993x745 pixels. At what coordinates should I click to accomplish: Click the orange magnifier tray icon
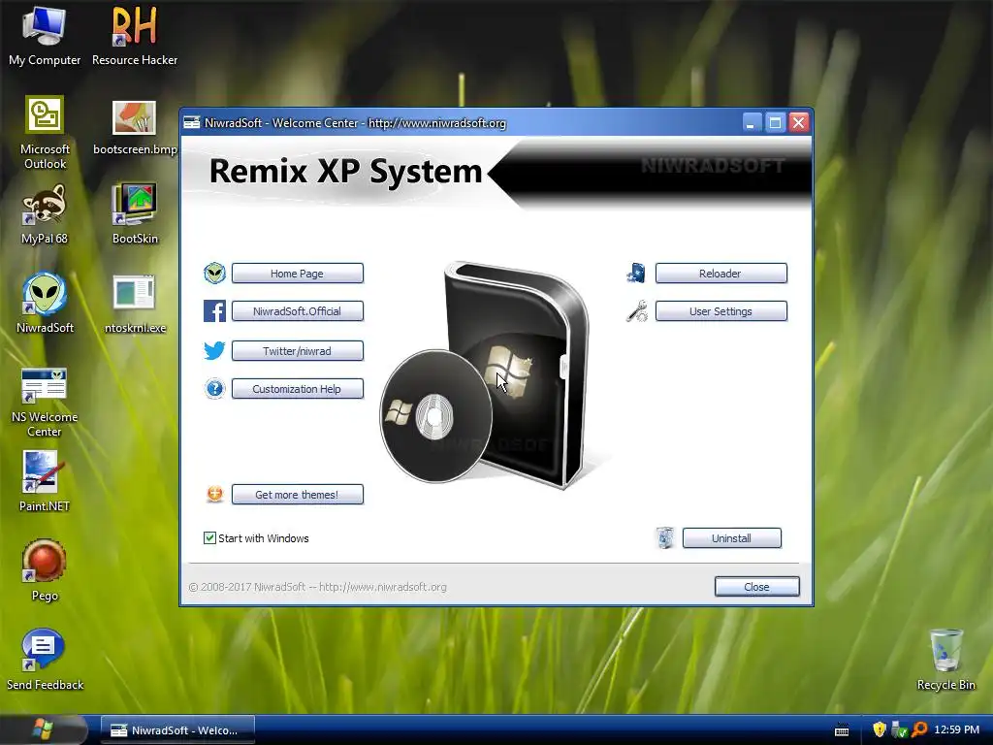[919, 729]
